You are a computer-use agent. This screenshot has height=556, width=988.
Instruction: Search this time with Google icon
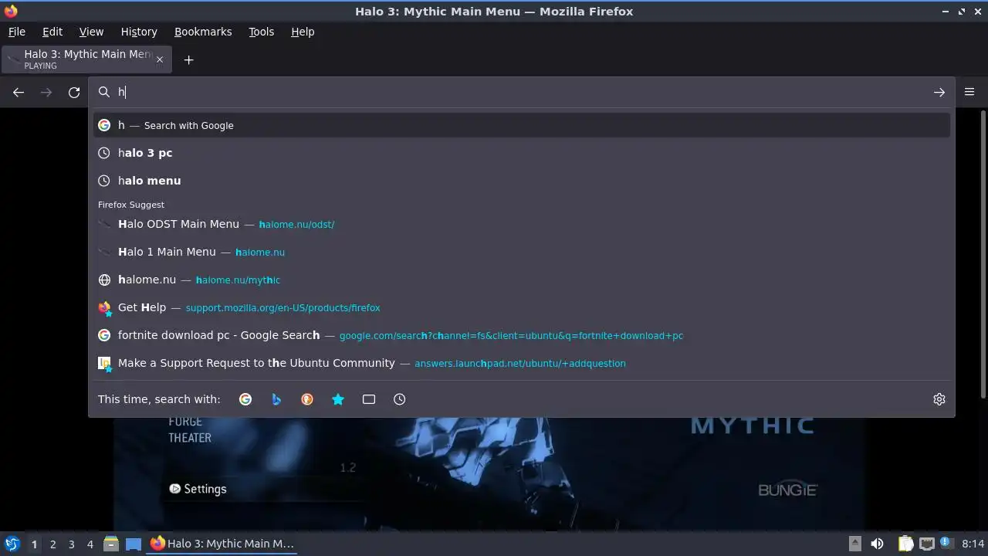(245, 399)
